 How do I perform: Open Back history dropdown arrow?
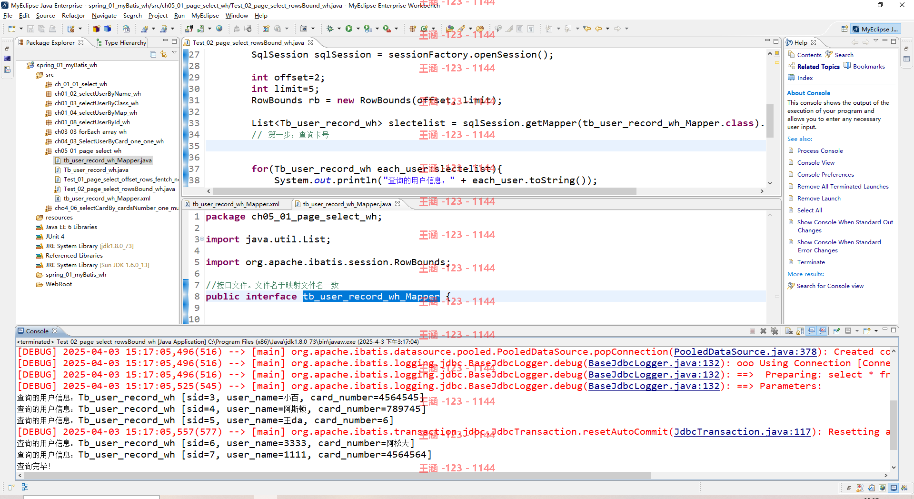[x=607, y=29]
